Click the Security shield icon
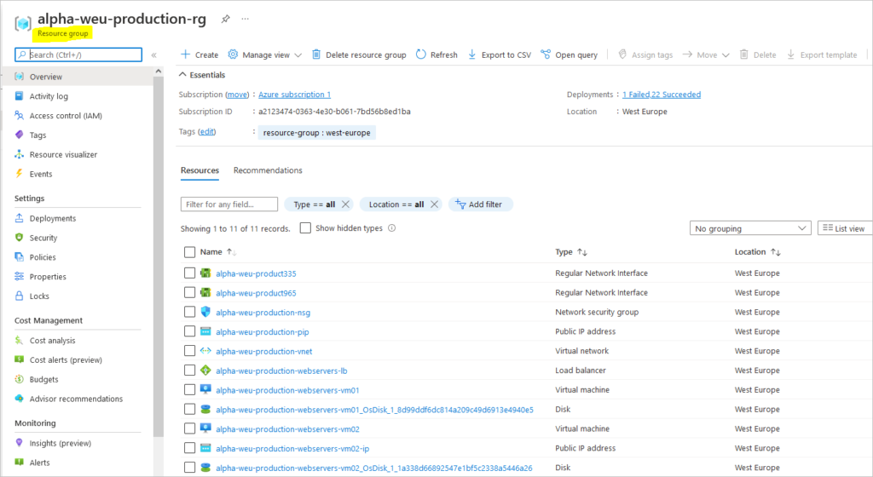The image size is (873, 477). click(x=20, y=238)
